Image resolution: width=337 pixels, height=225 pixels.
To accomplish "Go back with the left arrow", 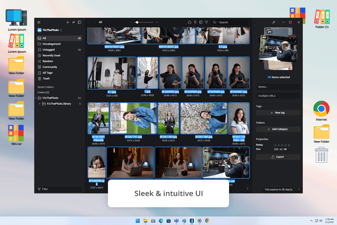I will pos(90,22).
